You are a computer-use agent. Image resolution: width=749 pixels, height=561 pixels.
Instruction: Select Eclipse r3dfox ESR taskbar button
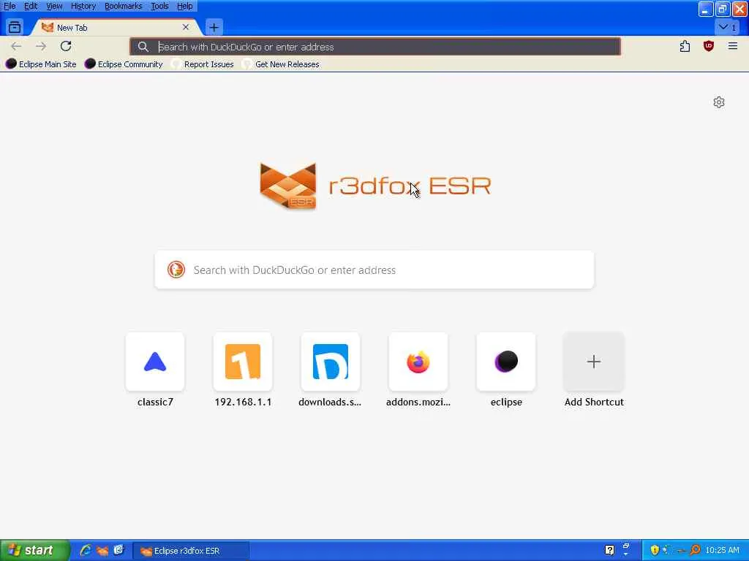(x=191, y=551)
